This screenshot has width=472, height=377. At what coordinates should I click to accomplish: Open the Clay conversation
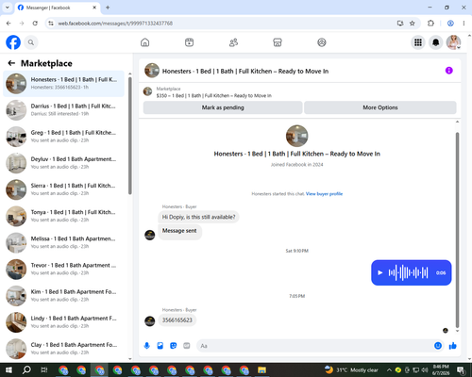(63, 349)
